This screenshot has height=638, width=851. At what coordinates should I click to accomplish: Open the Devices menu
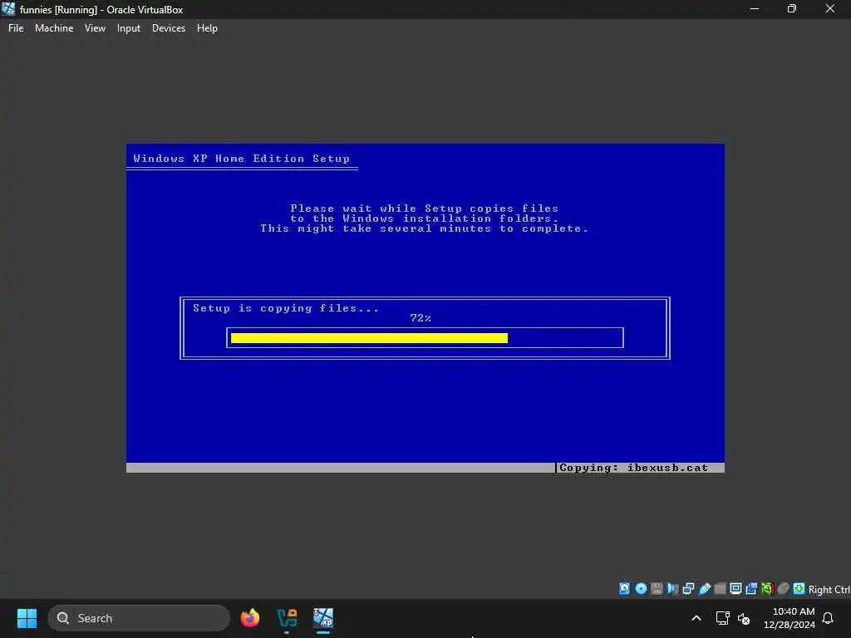coord(168,28)
